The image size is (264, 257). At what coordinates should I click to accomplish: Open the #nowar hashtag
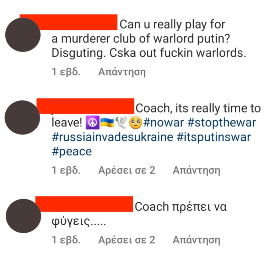pos(163,122)
